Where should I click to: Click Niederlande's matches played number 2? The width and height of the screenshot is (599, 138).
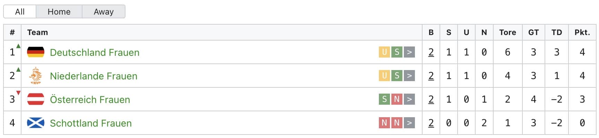[431, 76]
